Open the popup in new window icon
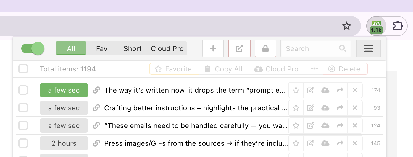413x157 pixels. tap(239, 48)
